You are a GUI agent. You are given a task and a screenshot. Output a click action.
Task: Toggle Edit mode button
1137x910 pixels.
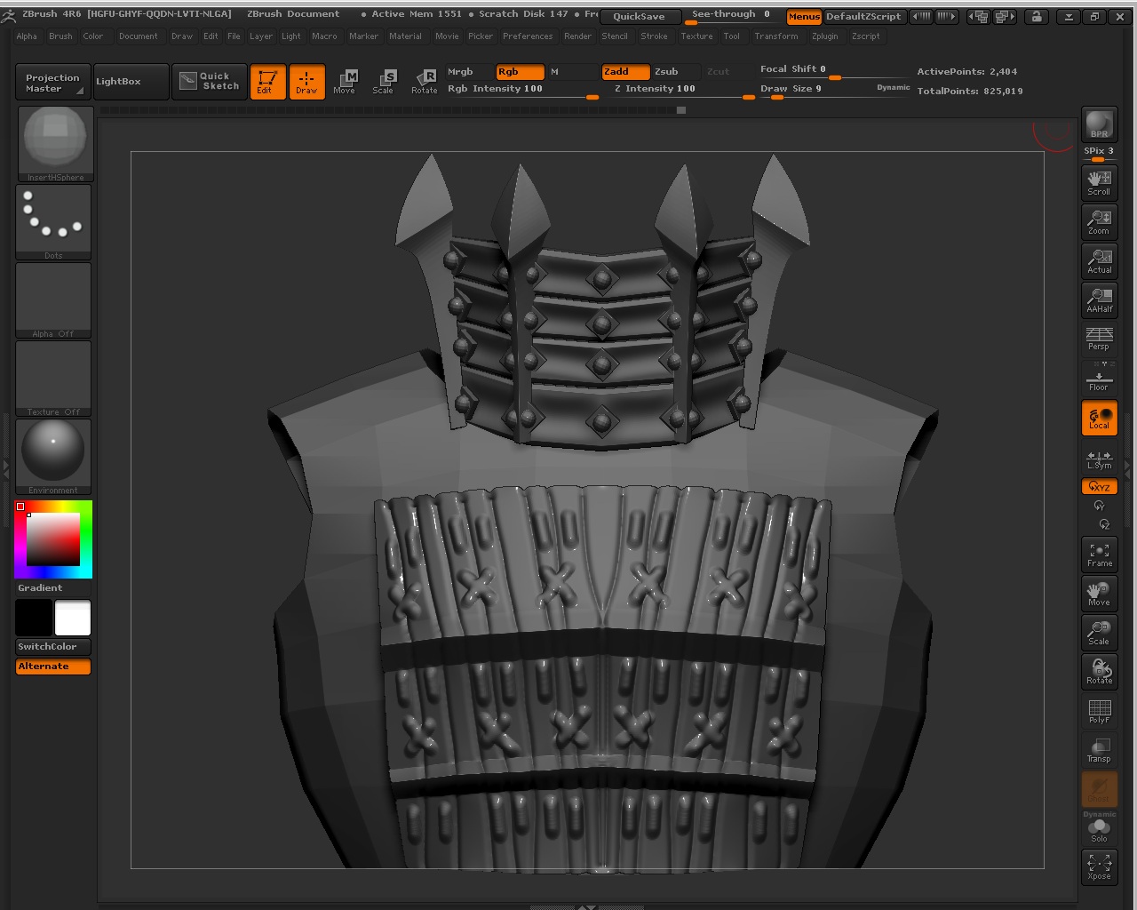coord(267,82)
